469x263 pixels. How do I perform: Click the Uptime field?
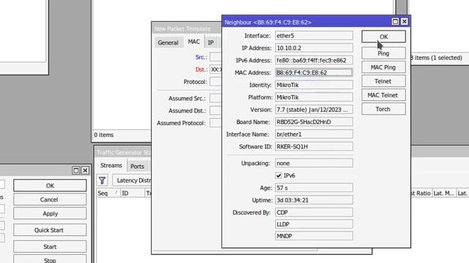pyautogui.click(x=314, y=200)
